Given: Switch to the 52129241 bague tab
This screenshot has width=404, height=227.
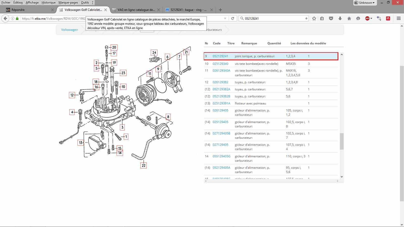Looking at the screenshot, I should 189,10.
